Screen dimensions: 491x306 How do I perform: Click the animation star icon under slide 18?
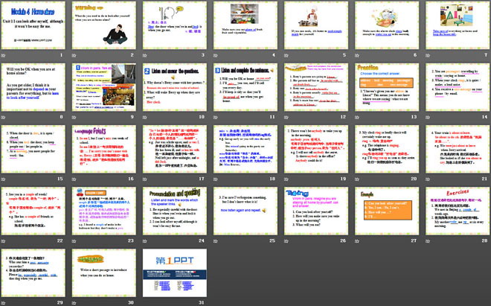tap(216, 179)
